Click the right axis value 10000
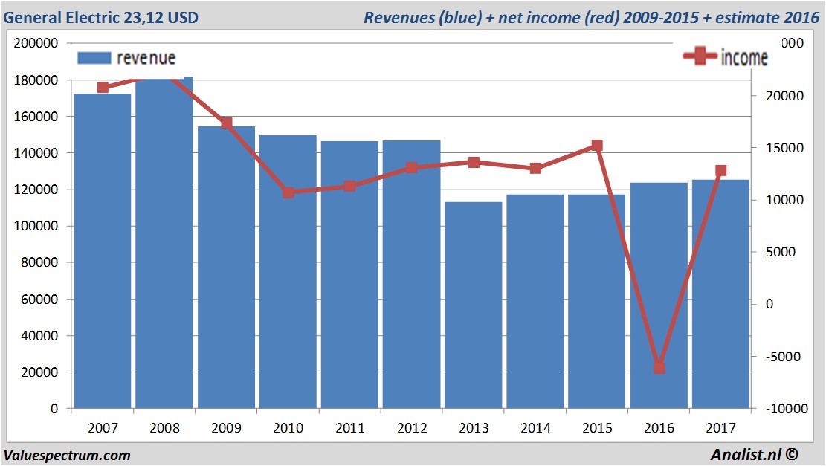Screen dimensions: 826x466 point(784,200)
